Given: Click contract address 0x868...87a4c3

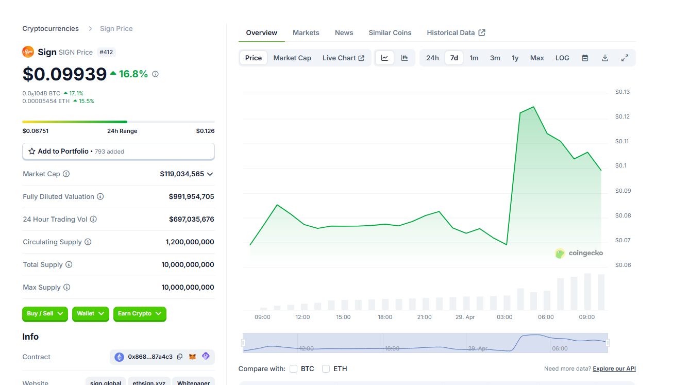Looking at the screenshot, I should click(x=150, y=357).
